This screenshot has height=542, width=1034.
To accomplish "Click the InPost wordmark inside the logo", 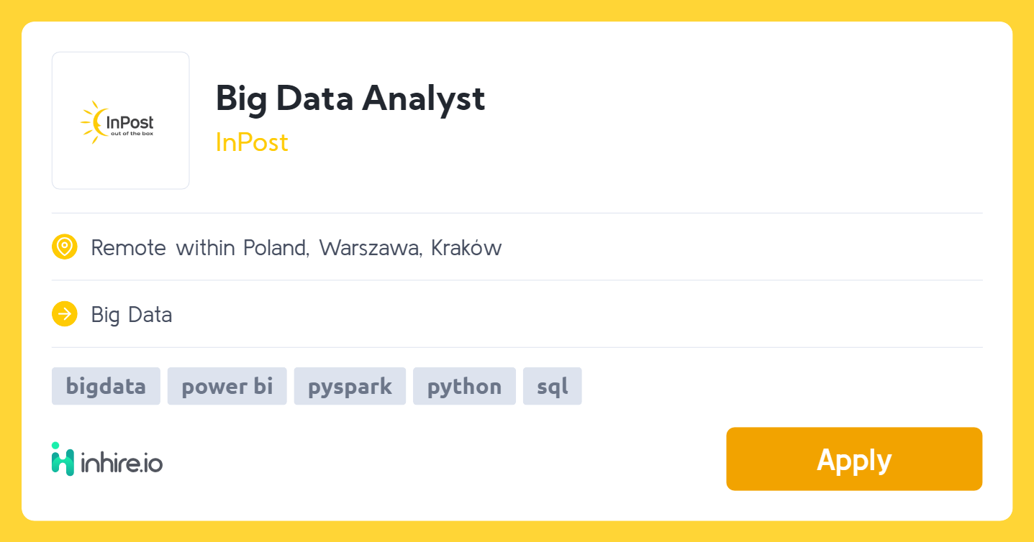I will tap(130, 122).
